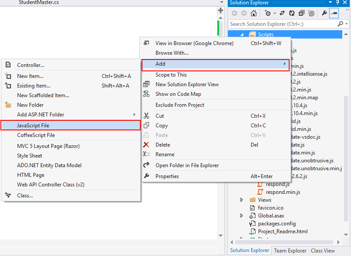Select the Scripts folder in the tree

(x=266, y=35)
